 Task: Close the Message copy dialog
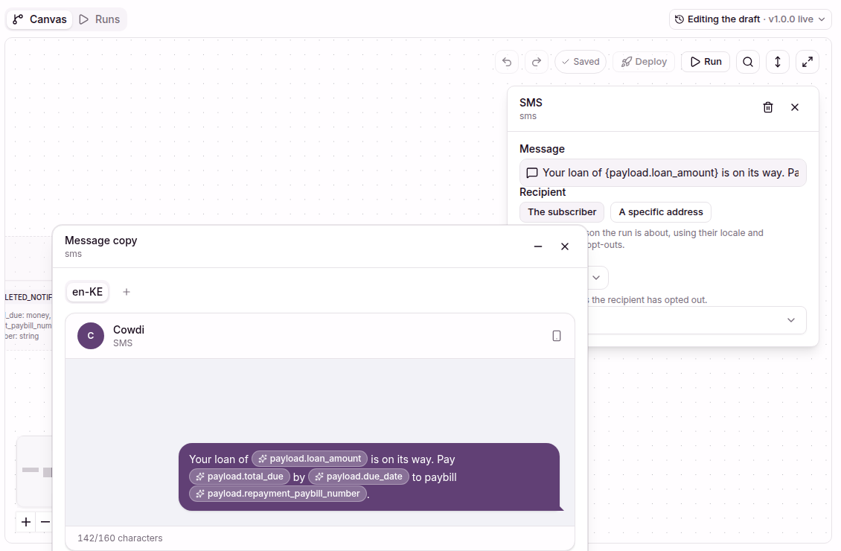pos(565,246)
